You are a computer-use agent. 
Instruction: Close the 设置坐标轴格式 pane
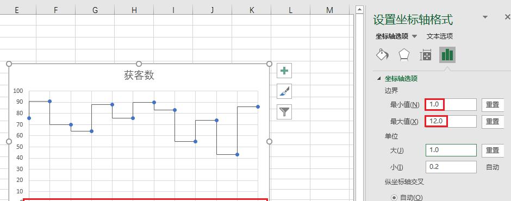[x=507, y=17]
